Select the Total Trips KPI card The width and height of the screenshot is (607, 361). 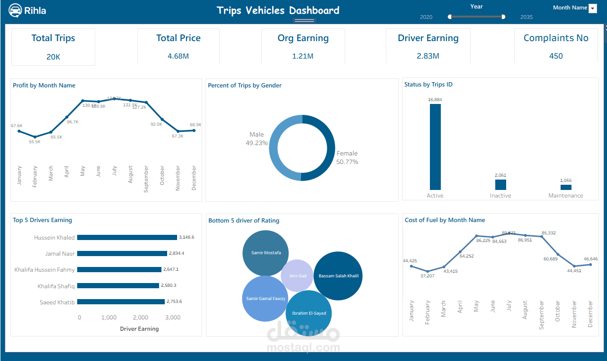point(53,47)
